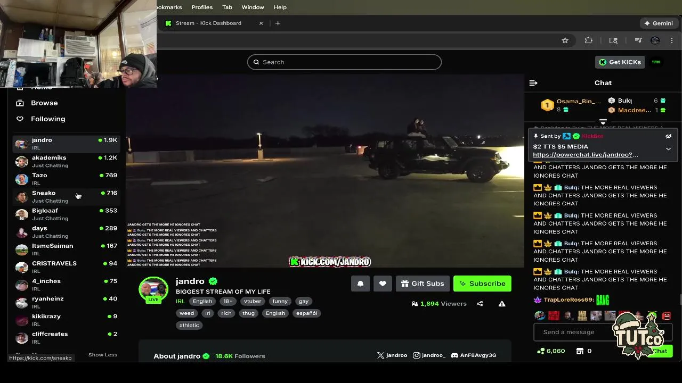Viewport: 682px width, 383px height.
Task: Open ryanheinz channel in sidebar
Action: click(67, 302)
